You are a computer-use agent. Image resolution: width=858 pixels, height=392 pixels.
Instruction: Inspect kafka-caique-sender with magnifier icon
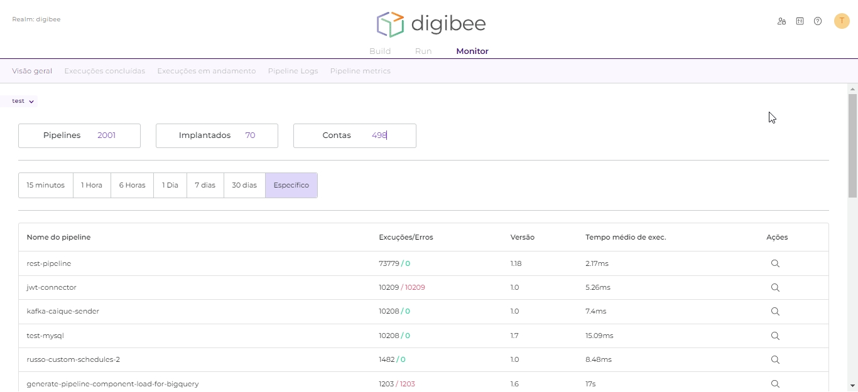click(x=775, y=312)
